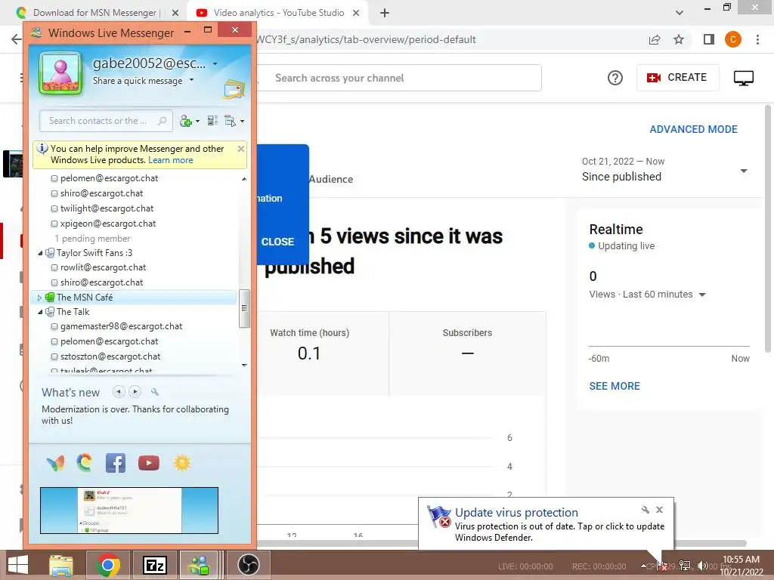Select gamemaster98@escargot.chat contact

pos(121,326)
